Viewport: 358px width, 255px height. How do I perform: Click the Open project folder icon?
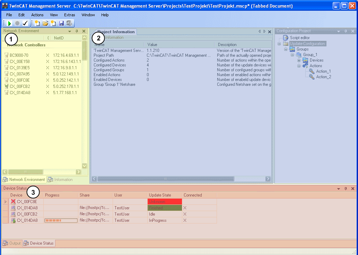(45, 23)
